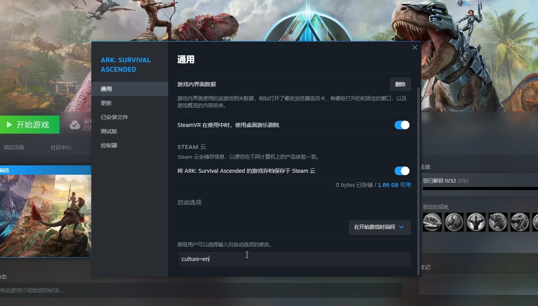Open the 社区中心 link
This screenshot has width=538, height=306.
tap(61, 147)
